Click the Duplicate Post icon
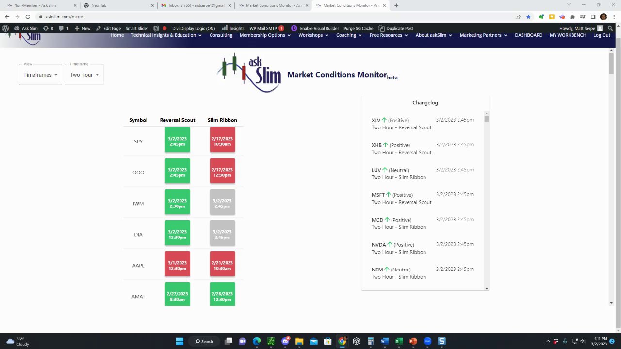Image resolution: width=621 pixels, height=349 pixels. (395, 28)
